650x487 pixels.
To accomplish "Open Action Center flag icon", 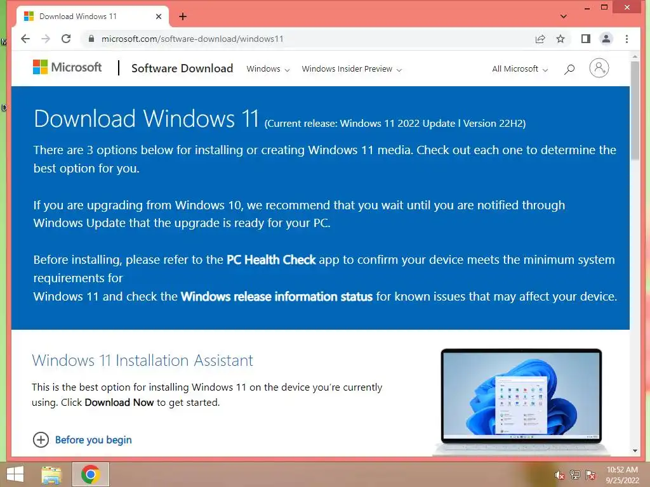I will pos(590,475).
